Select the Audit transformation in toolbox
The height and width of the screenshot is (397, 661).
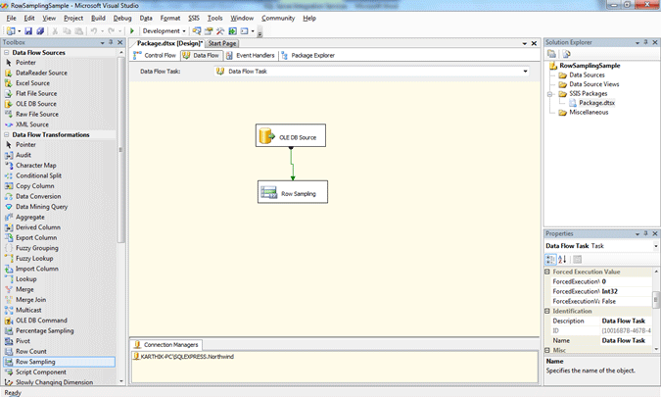point(24,155)
